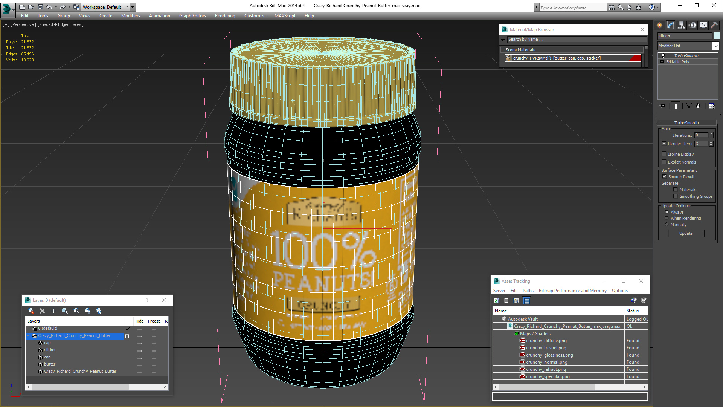Open the Modifier List dropdown
The height and width of the screenshot is (407, 723).
(x=688, y=46)
